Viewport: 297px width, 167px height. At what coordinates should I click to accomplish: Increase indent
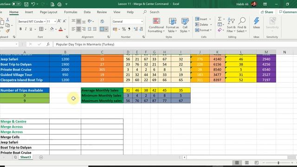tap(95, 29)
